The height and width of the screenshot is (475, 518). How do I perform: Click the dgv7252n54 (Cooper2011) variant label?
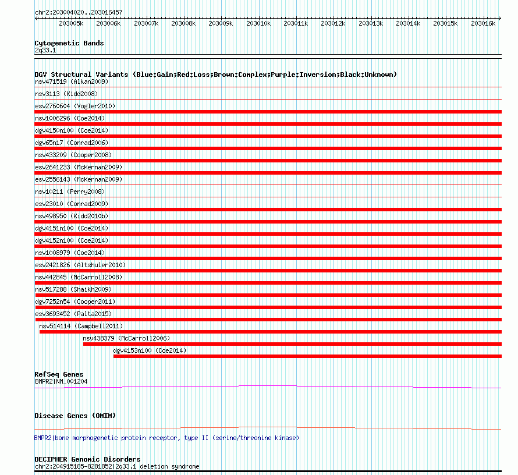tap(75, 302)
